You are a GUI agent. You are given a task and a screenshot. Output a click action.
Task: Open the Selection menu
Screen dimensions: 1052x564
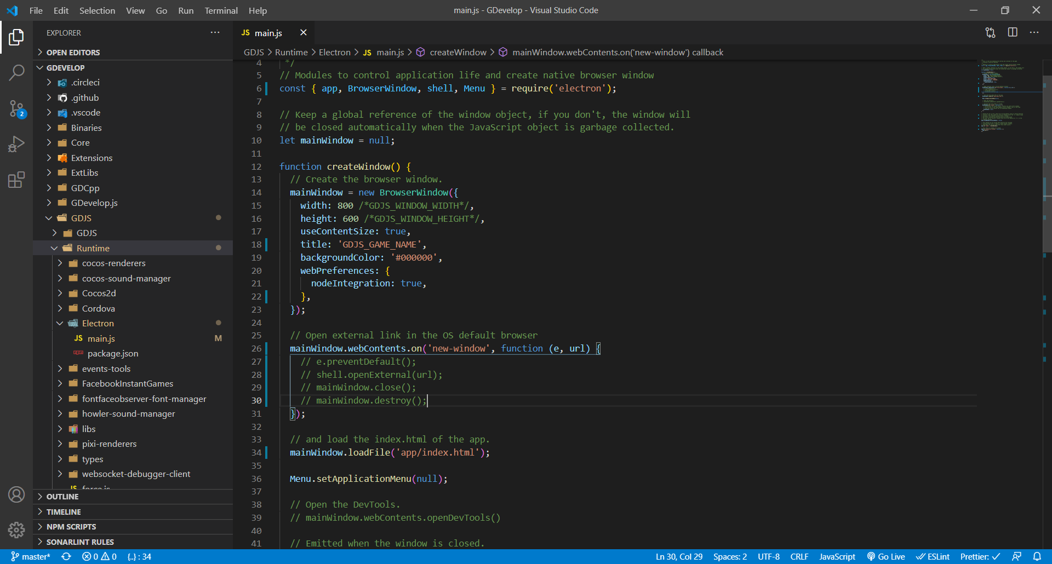pyautogui.click(x=97, y=10)
